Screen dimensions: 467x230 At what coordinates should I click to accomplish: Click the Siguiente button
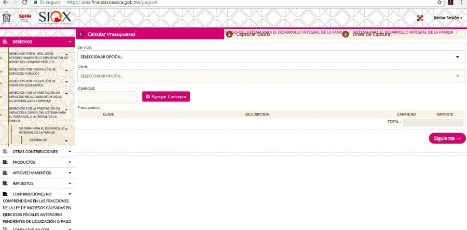point(447,138)
